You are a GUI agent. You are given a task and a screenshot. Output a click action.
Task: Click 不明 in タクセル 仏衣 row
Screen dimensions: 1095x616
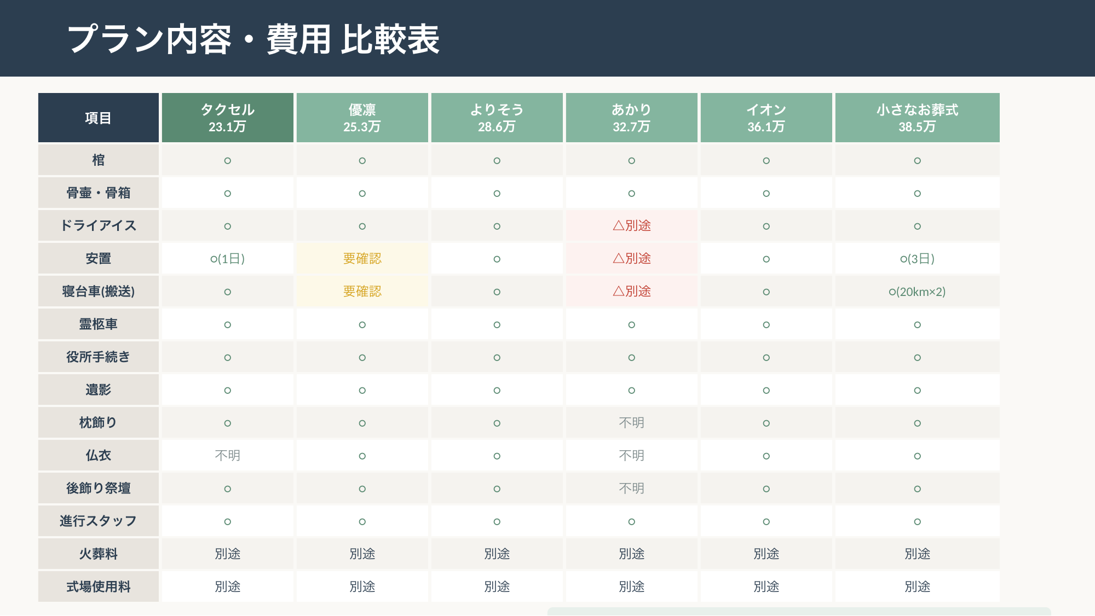227,455
